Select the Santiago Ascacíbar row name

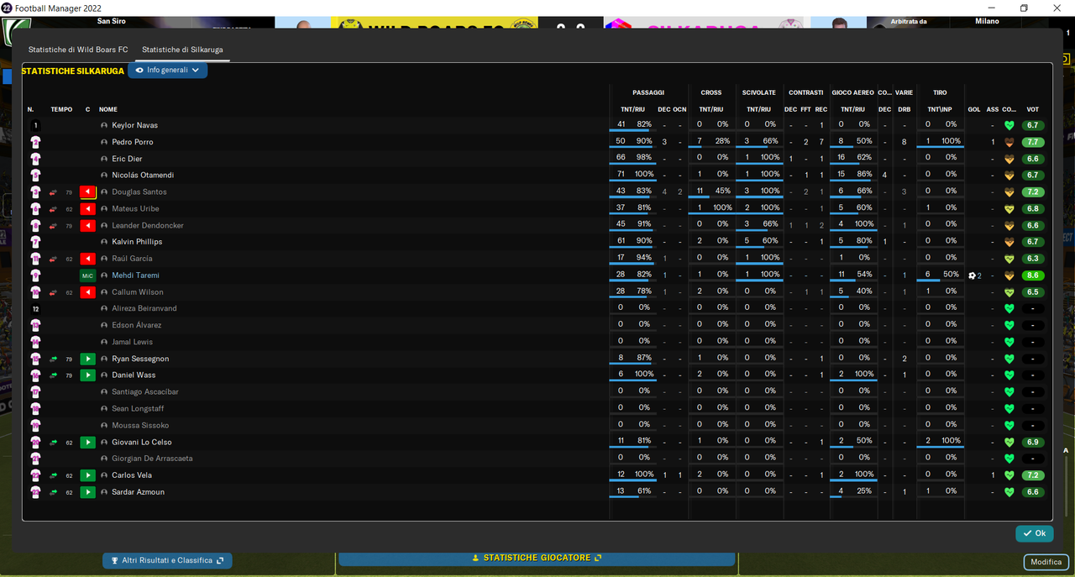point(145,392)
